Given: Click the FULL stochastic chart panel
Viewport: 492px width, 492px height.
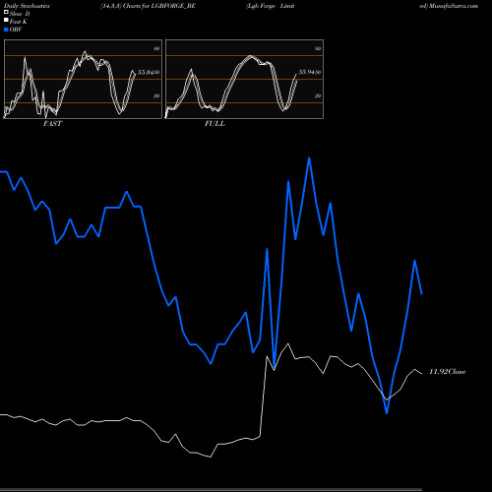Looking at the screenshot, I should (244, 79).
